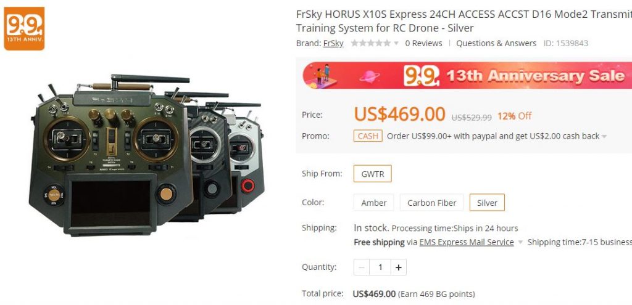Click the planet icon in the sale banner
This screenshot has height=305, width=632.
tap(369, 76)
